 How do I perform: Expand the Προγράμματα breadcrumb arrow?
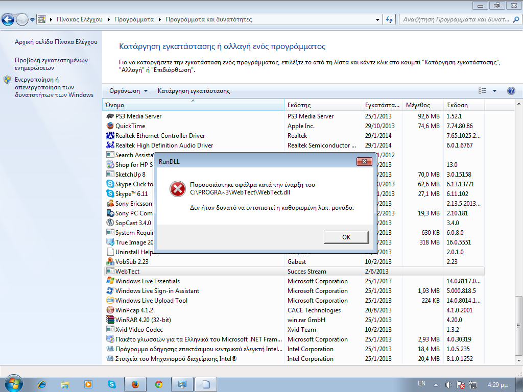tap(160, 20)
